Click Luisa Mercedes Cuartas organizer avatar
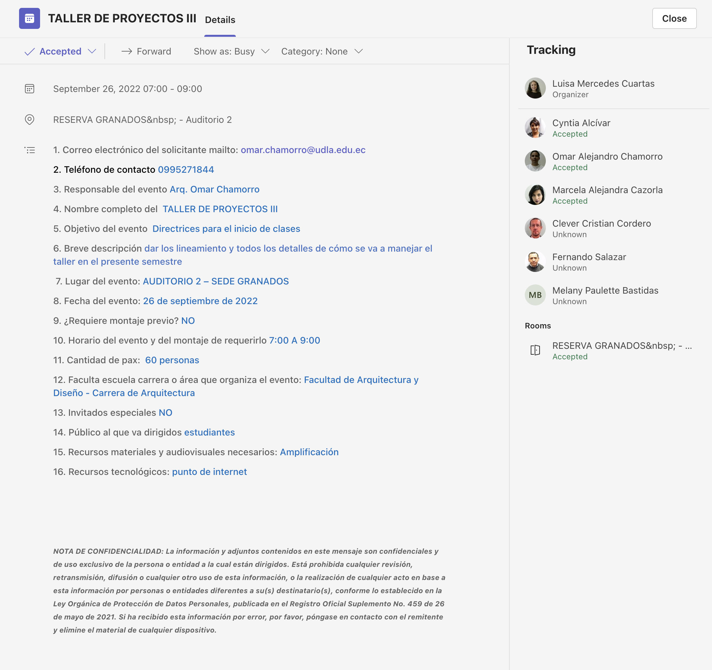Viewport: 712px width, 670px height. pyautogui.click(x=535, y=88)
